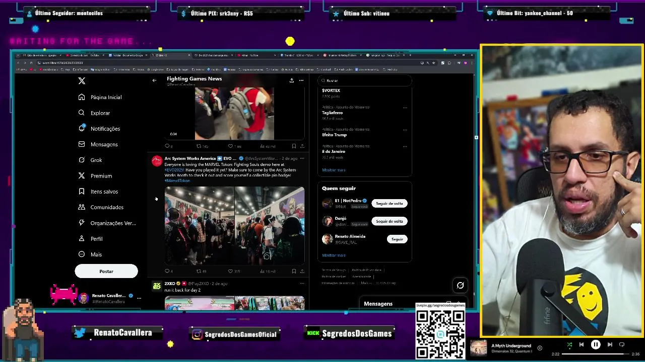The height and width of the screenshot is (362, 645).
Task: Bookmark the Arc System Works post
Action: pyautogui.click(x=294, y=271)
